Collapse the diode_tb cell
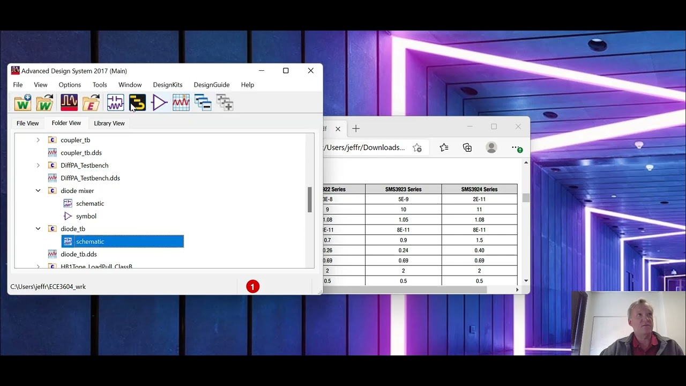 pyautogui.click(x=38, y=229)
